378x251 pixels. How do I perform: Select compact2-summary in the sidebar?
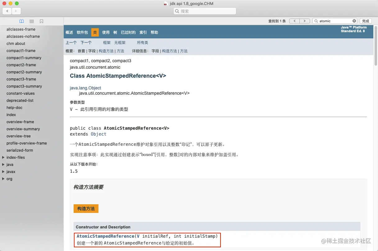[24, 72]
